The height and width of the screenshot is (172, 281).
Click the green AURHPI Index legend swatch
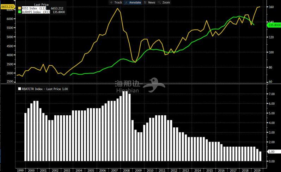19,12
